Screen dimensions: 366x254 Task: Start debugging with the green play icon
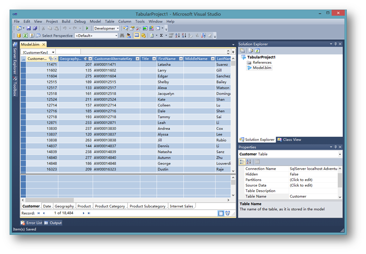tap(87, 28)
